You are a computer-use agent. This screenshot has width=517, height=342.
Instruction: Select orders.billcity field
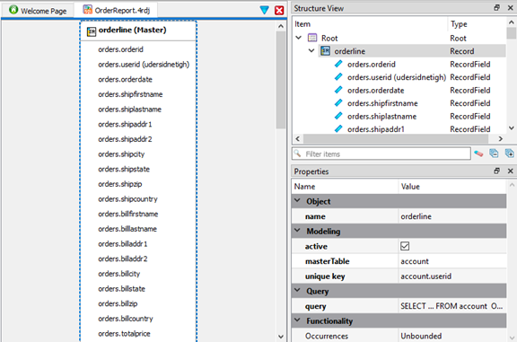119,274
